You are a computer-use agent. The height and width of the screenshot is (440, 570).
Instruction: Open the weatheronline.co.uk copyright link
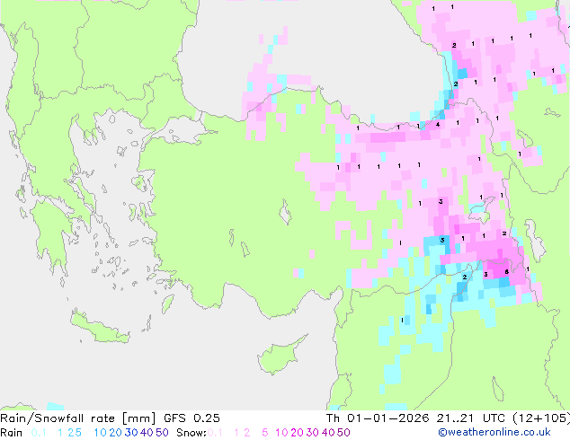coord(494,433)
